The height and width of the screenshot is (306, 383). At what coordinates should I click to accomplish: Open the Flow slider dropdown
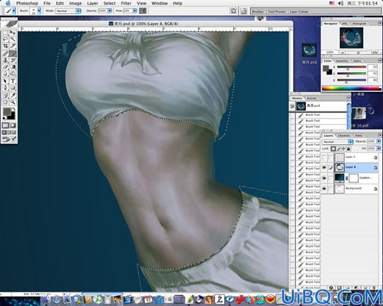coord(135,11)
